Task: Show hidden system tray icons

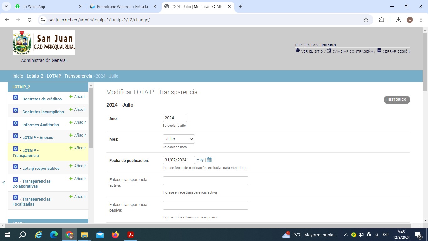Action: coord(346,235)
